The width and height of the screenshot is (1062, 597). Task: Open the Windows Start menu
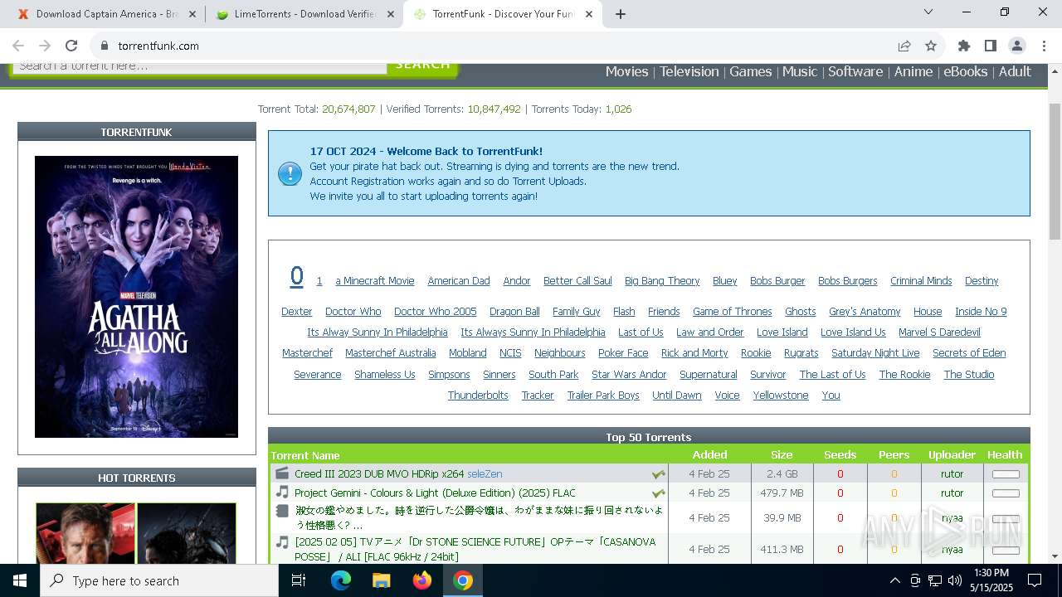coord(20,580)
